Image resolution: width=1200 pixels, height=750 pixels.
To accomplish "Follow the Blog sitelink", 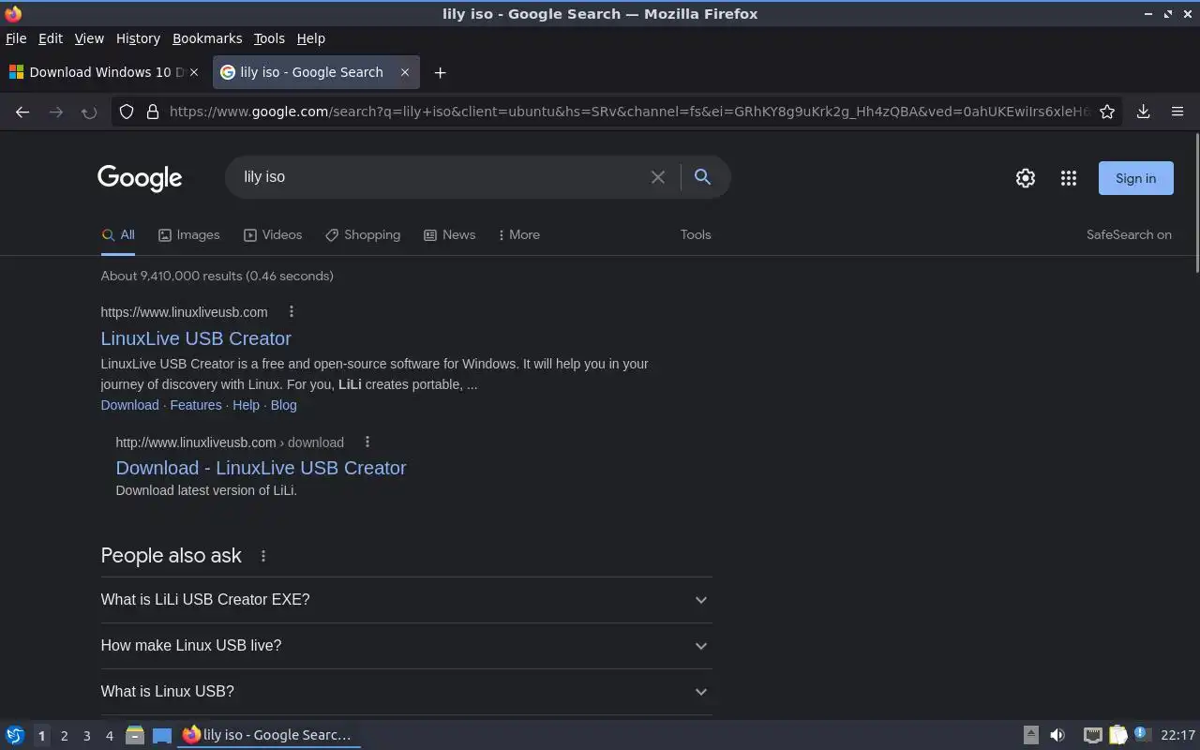I will click(283, 405).
